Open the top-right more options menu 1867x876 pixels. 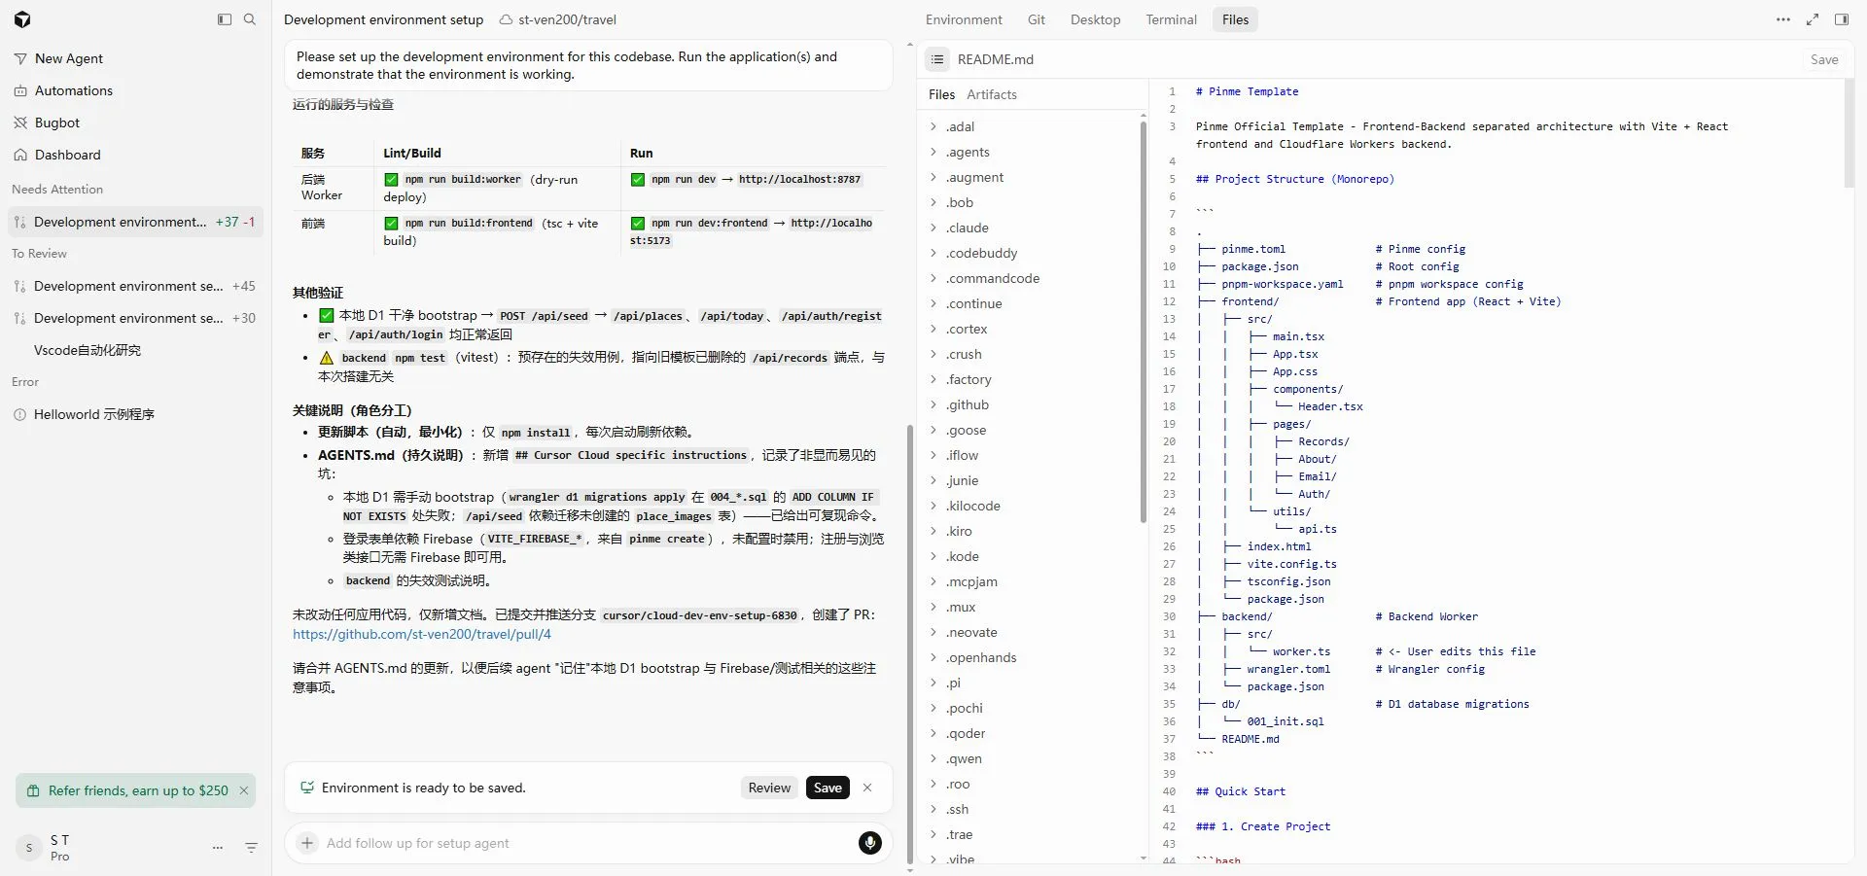click(x=1783, y=19)
